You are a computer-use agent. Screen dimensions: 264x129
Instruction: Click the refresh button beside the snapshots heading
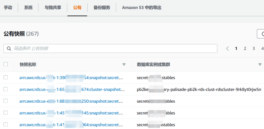(261, 34)
